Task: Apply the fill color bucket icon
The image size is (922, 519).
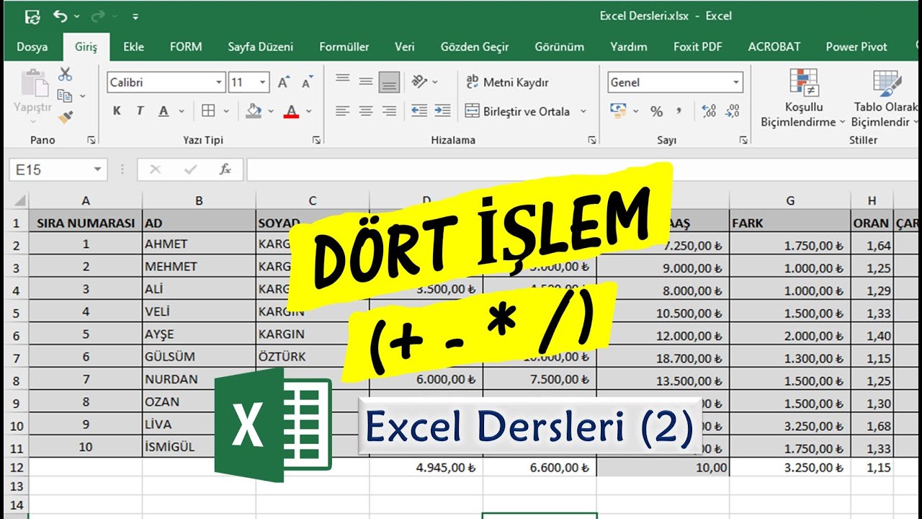Action: (x=253, y=111)
